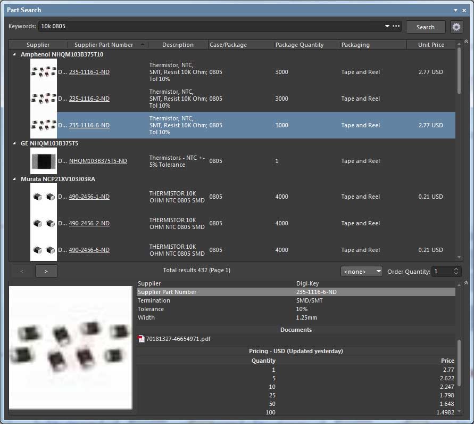
Task: Collapse the Murata NCP21XV103J03RA group
Action: coord(14,179)
